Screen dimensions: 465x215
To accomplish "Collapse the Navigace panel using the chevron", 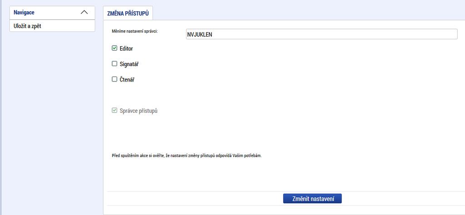I will point(84,12).
